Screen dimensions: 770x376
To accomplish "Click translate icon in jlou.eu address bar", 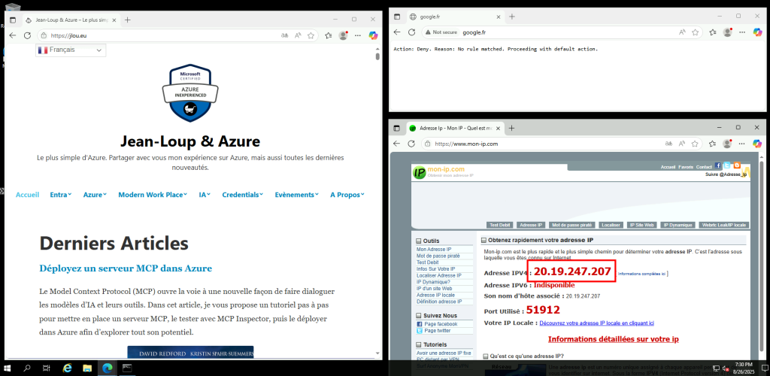I will 285,35.
